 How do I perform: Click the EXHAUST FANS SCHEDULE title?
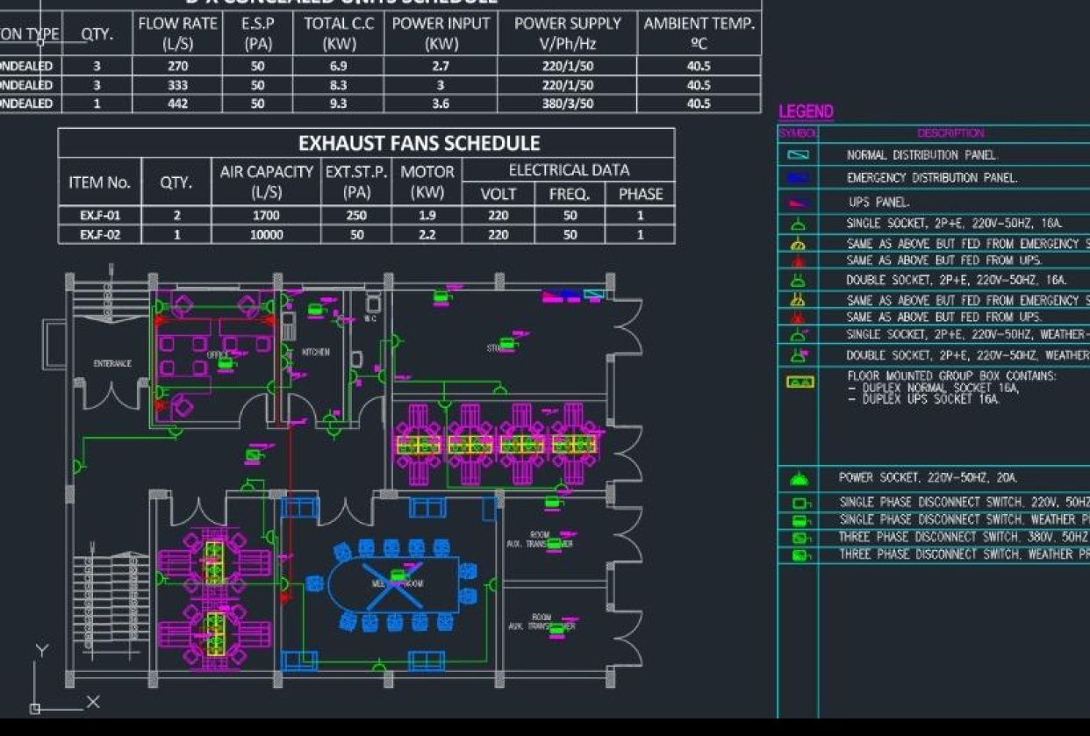(x=419, y=143)
